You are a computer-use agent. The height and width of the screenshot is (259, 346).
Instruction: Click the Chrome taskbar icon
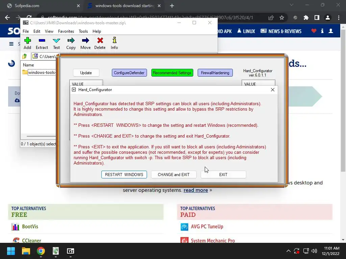pyautogui.click(x=41, y=251)
